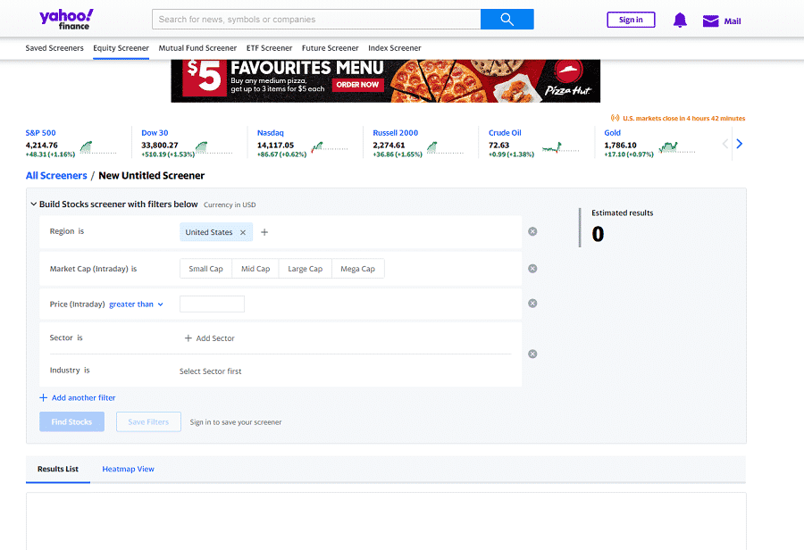The width and height of the screenshot is (804, 550).
Task: Click the Sign in button
Action: [x=631, y=20]
